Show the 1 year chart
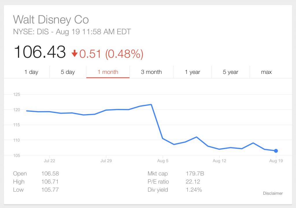The height and width of the screenshot is (208, 296). click(193, 72)
